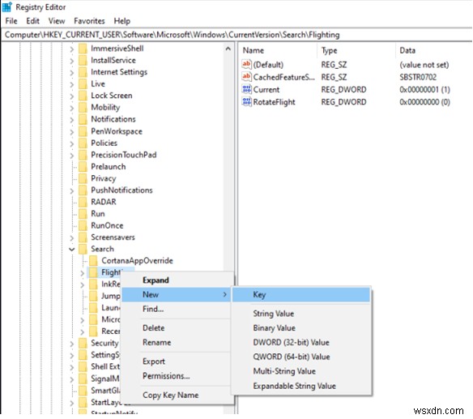The width and height of the screenshot is (473, 419).
Task: Click the Privacy folder icon
Action: (83, 178)
